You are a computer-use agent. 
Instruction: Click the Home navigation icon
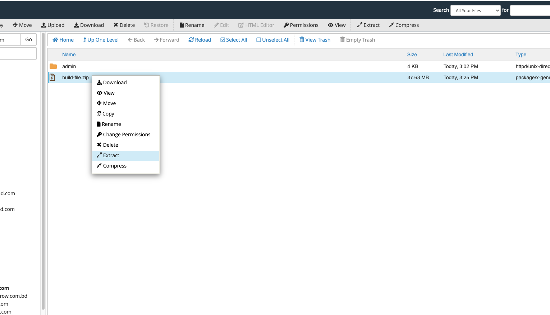tap(55, 40)
